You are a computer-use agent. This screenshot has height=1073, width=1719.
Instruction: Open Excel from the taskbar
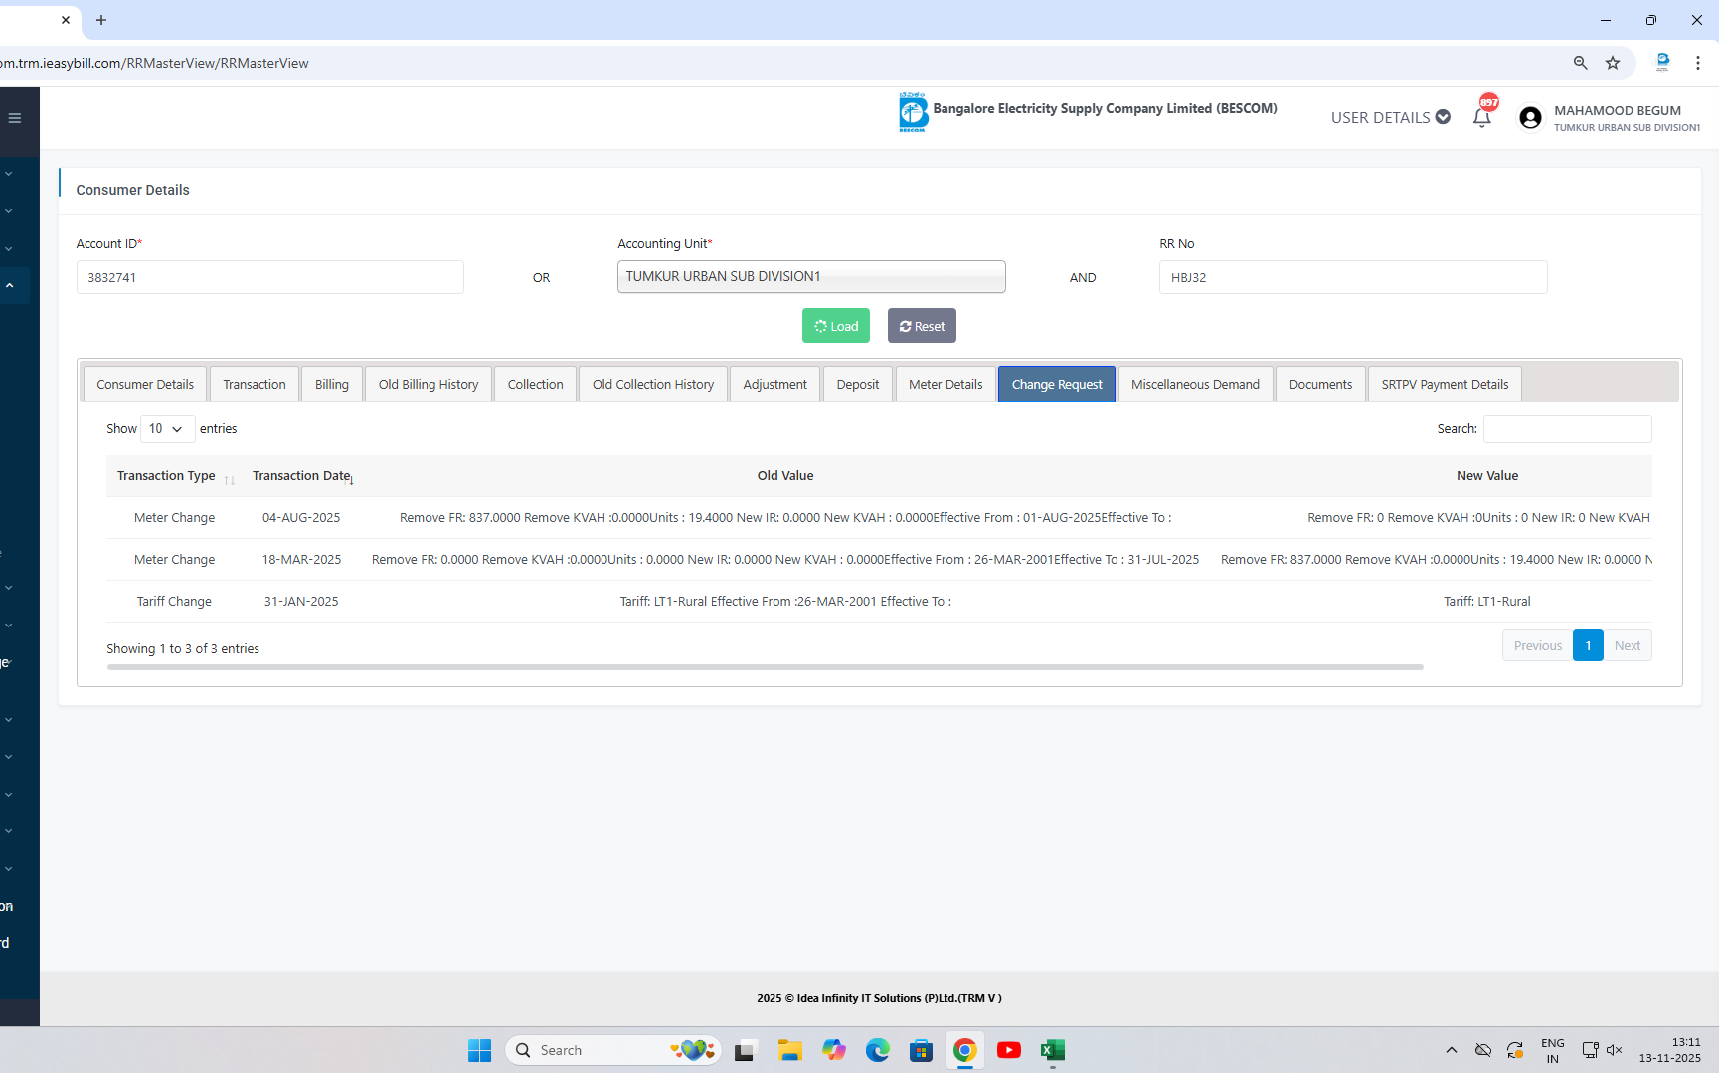1052,1050
